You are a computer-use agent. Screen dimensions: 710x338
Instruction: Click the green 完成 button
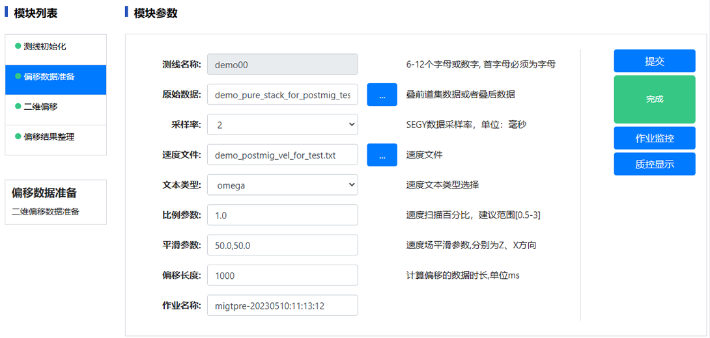click(654, 99)
